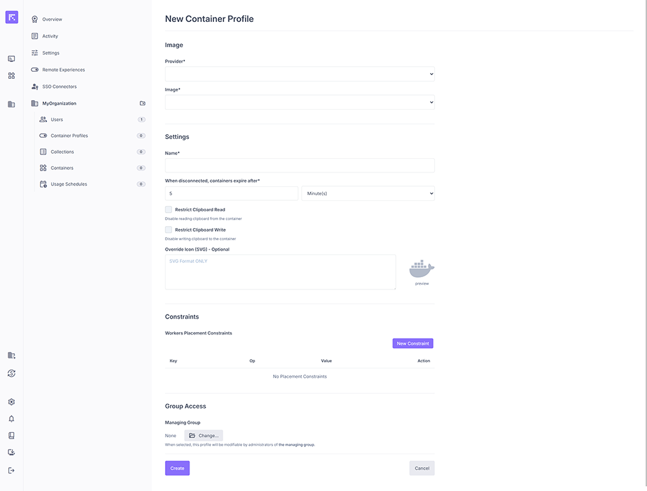
Task: Open the Image dropdown
Action: tap(300, 102)
